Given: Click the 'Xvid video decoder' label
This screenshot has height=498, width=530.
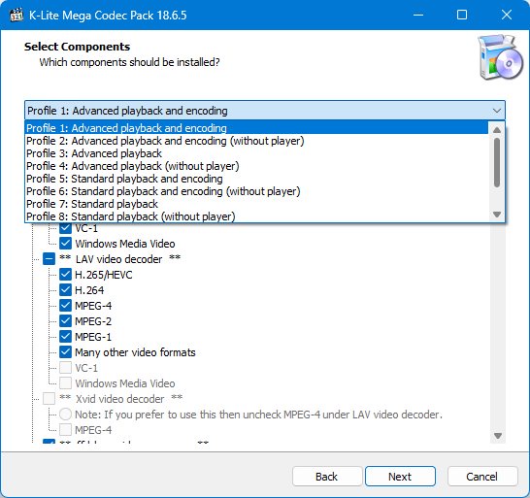Looking at the screenshot, I should [120, 399].
